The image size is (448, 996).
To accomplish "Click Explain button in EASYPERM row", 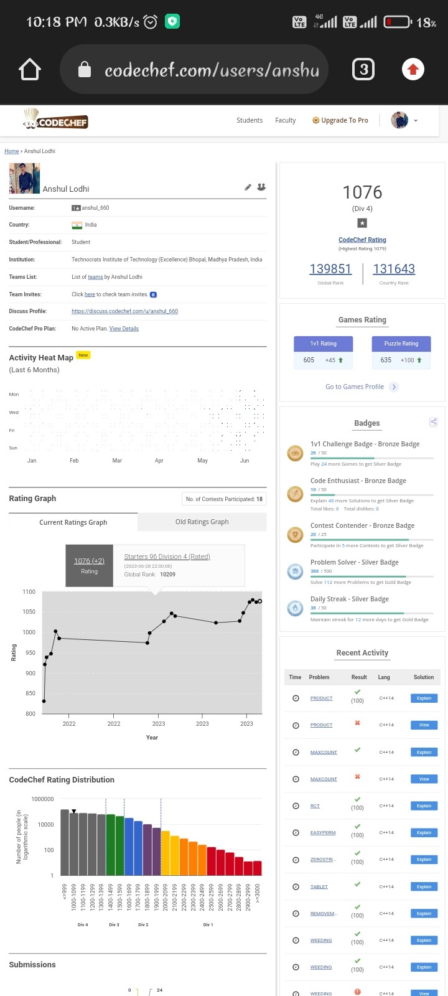I will [x=424, y=832].
